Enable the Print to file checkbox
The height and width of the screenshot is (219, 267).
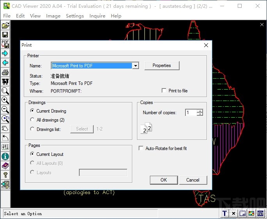pyautogui.click(x=164, y=91)
